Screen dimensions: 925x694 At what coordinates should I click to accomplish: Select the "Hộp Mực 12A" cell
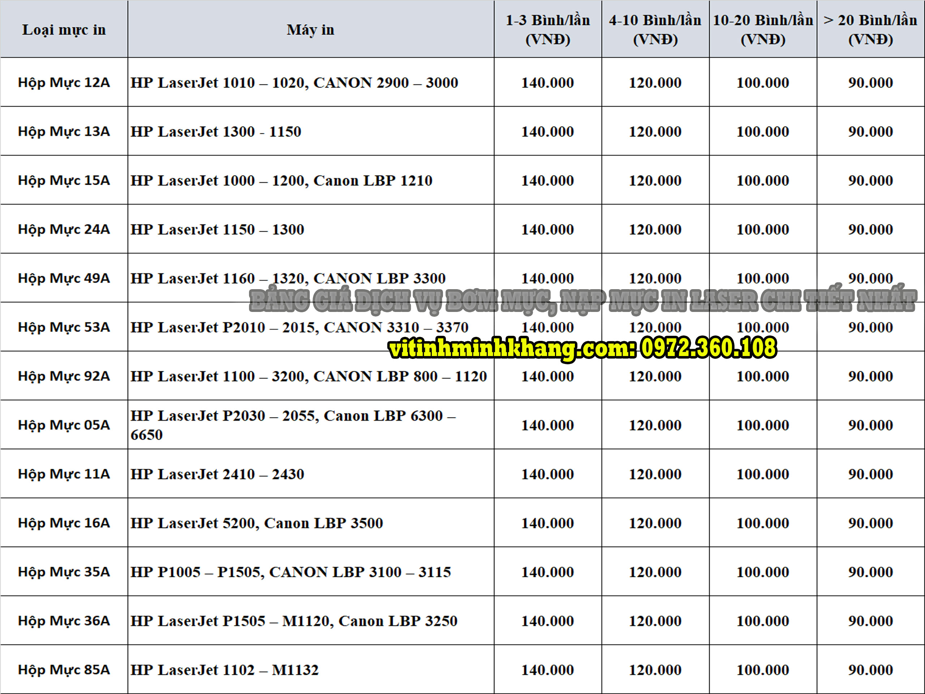(x=64, y=82)
